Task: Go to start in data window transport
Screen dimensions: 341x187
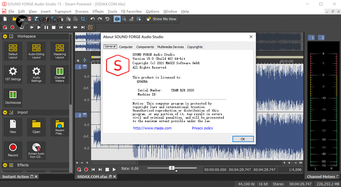Action: tap(93, 169)
